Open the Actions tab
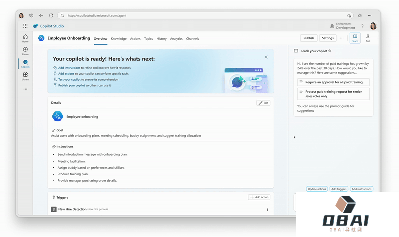The height and width of the screenshot is (237, 399). click(x=135, y=39)
